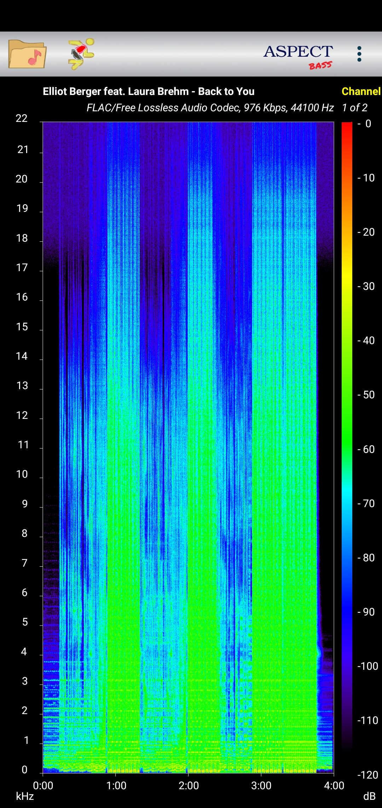Image resolution: width=382 pixels, height=808 pixels.
Task: Click the 2:00 time axis marker
Action: click(x=189, y=786)
